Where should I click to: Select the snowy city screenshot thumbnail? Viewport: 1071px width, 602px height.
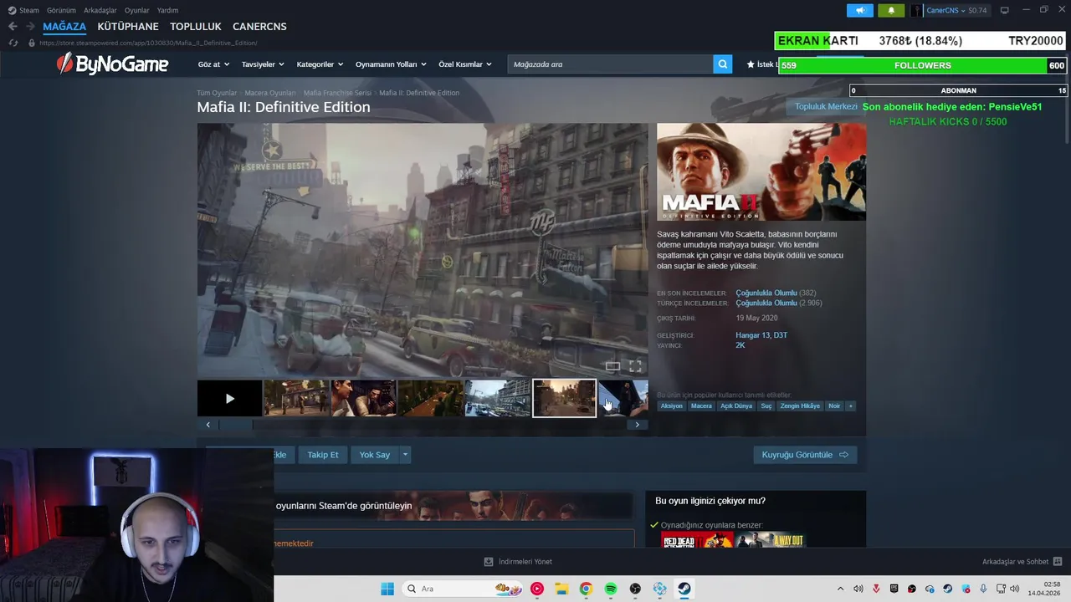[497, 398]
